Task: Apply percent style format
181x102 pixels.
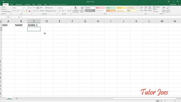Action: [x=63, y=11]
